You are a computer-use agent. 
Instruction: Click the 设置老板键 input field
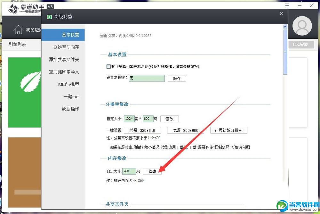point(147,78)
